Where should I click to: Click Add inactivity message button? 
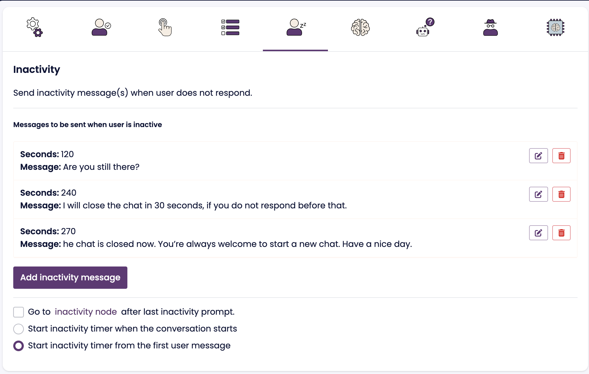(70, 277)
